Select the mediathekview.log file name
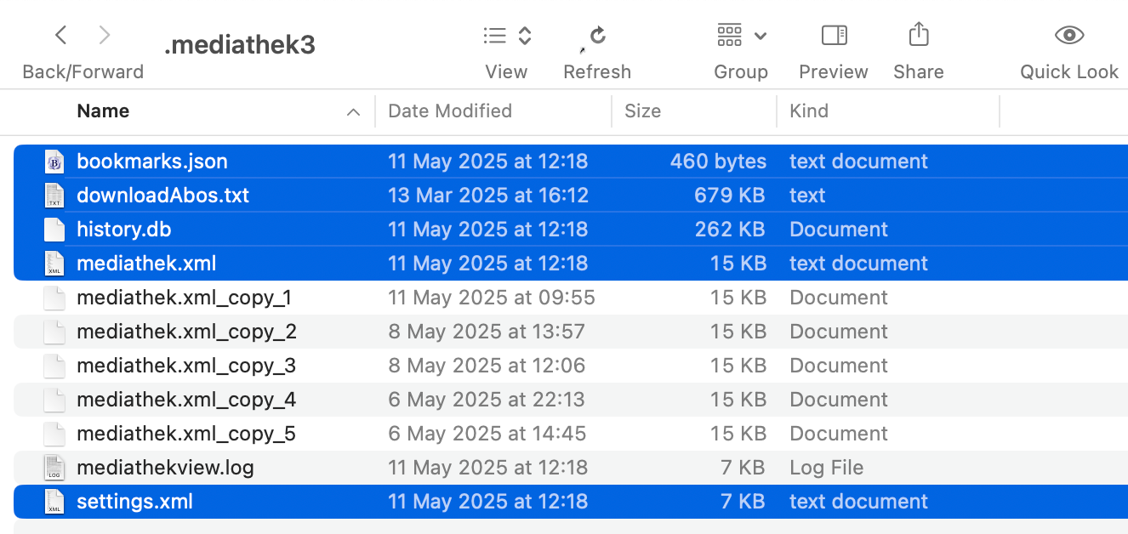The width and height of the screenshot is (1128, 534). coord(165,468)
